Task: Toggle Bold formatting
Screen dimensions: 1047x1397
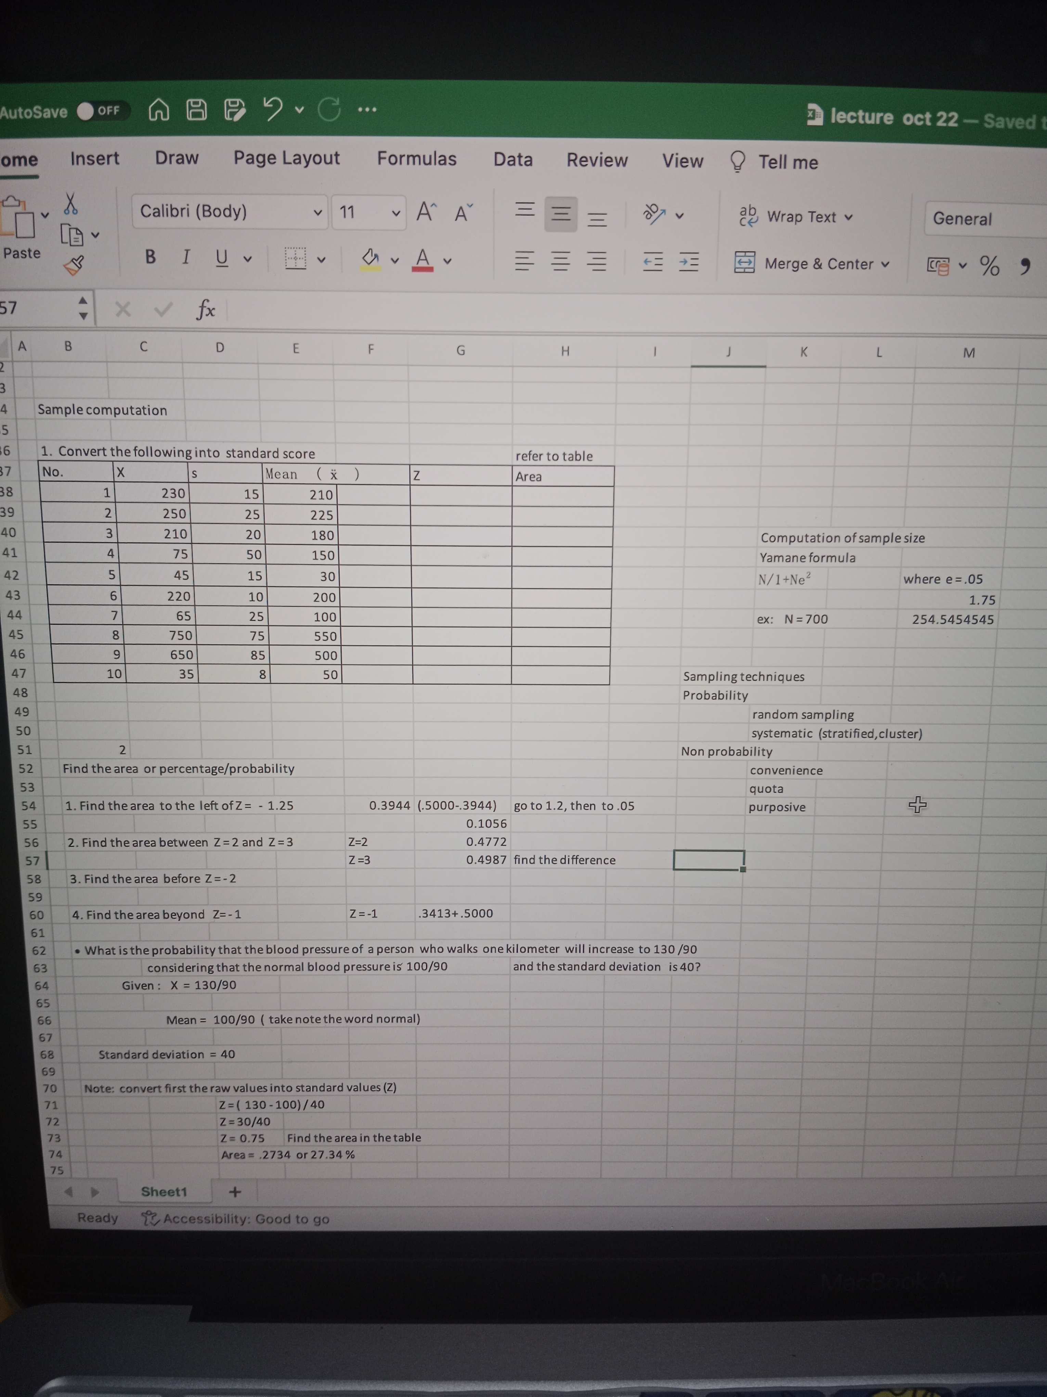Action: [x=150, y=256]
